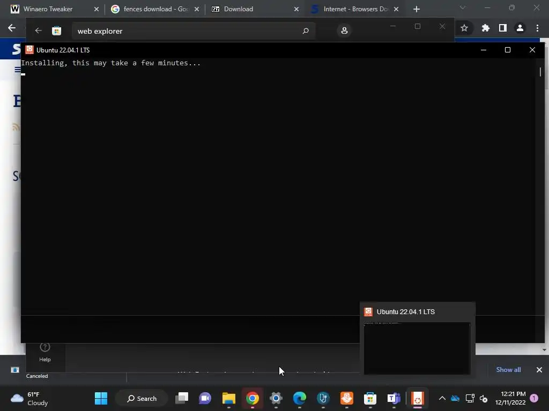This screenshot has width=549, height=411.
Task: Go back in Microsoft Store window
Action: tap(38, 31)
